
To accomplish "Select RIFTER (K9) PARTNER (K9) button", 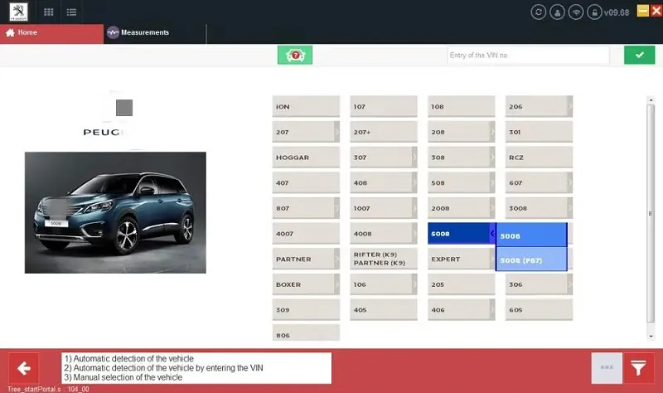I will [384, 259].
